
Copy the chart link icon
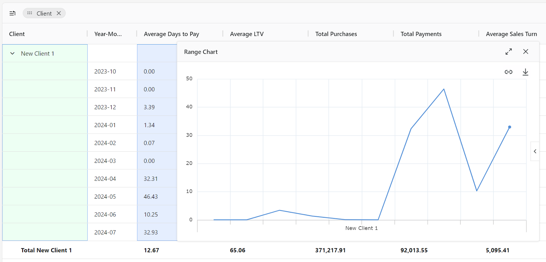[508, 72]
